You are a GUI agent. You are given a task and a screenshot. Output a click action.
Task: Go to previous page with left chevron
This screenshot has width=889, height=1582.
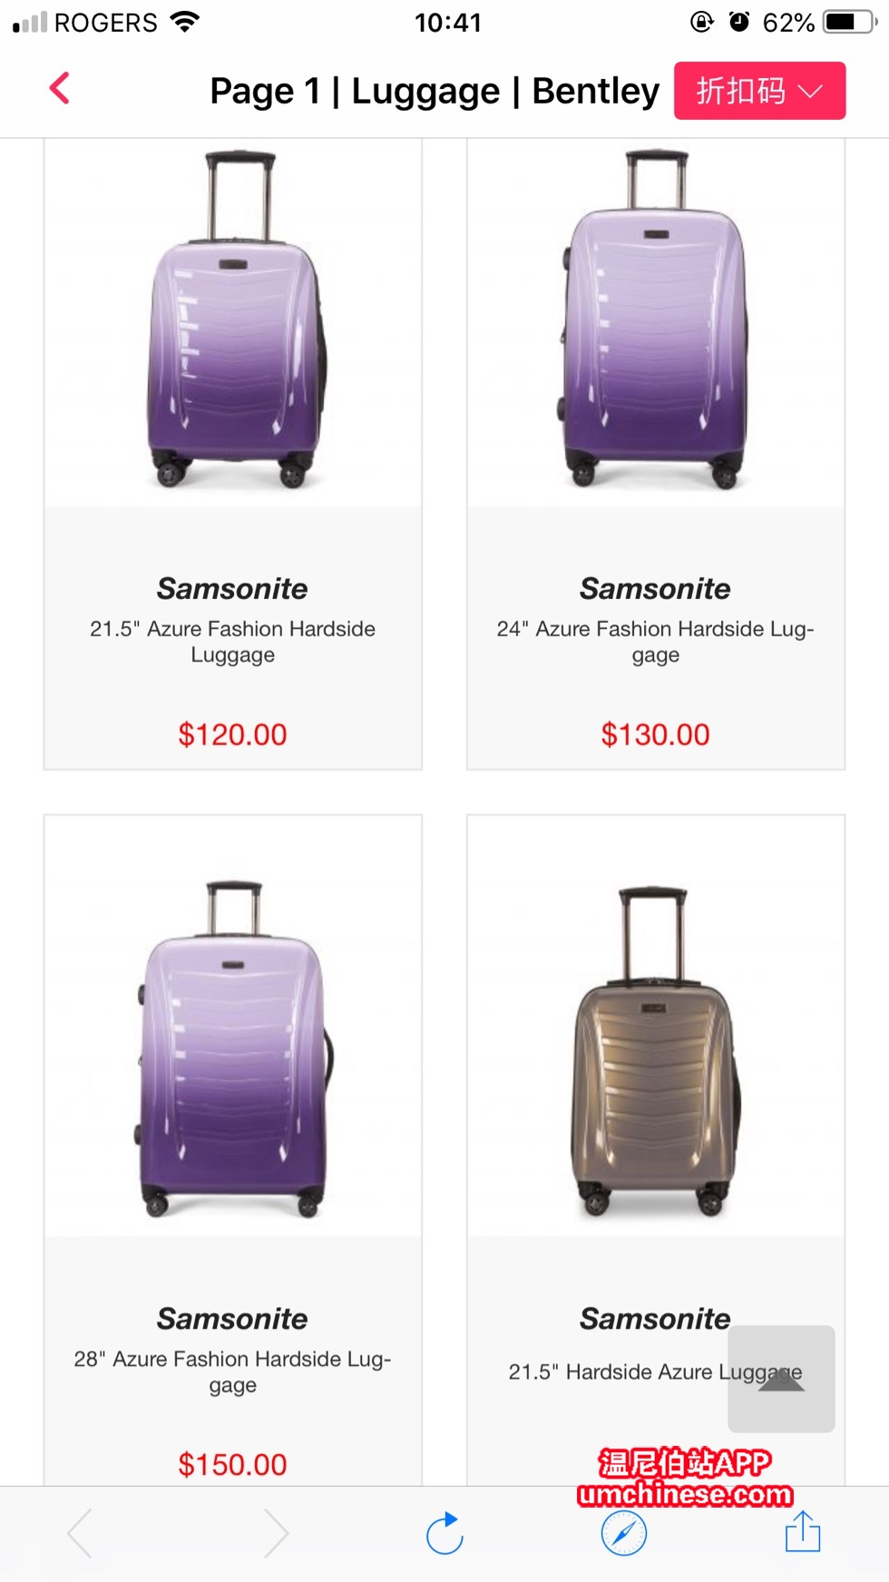[x=80, y=1534]
